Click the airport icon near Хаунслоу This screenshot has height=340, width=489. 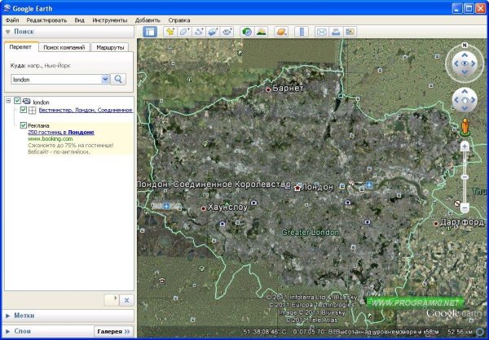point(166,206)
